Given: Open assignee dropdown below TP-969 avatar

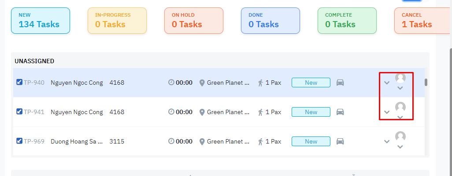Looking at the screenshot, I should 400,147.
